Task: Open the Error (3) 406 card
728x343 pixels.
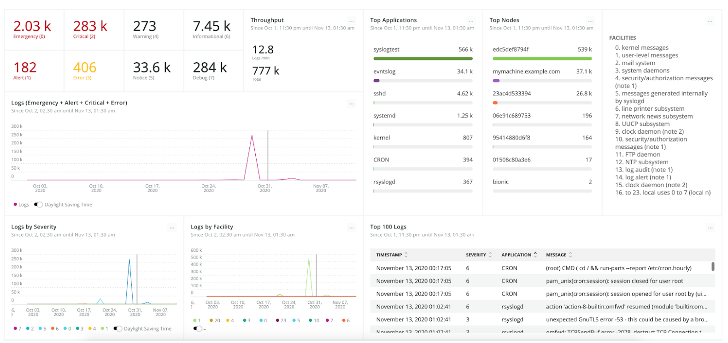Action: (94, 71)
